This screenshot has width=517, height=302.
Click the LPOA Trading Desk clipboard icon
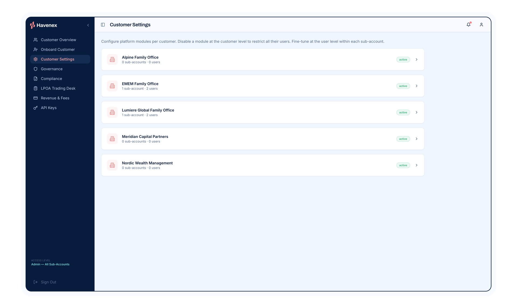pos(36,88)
